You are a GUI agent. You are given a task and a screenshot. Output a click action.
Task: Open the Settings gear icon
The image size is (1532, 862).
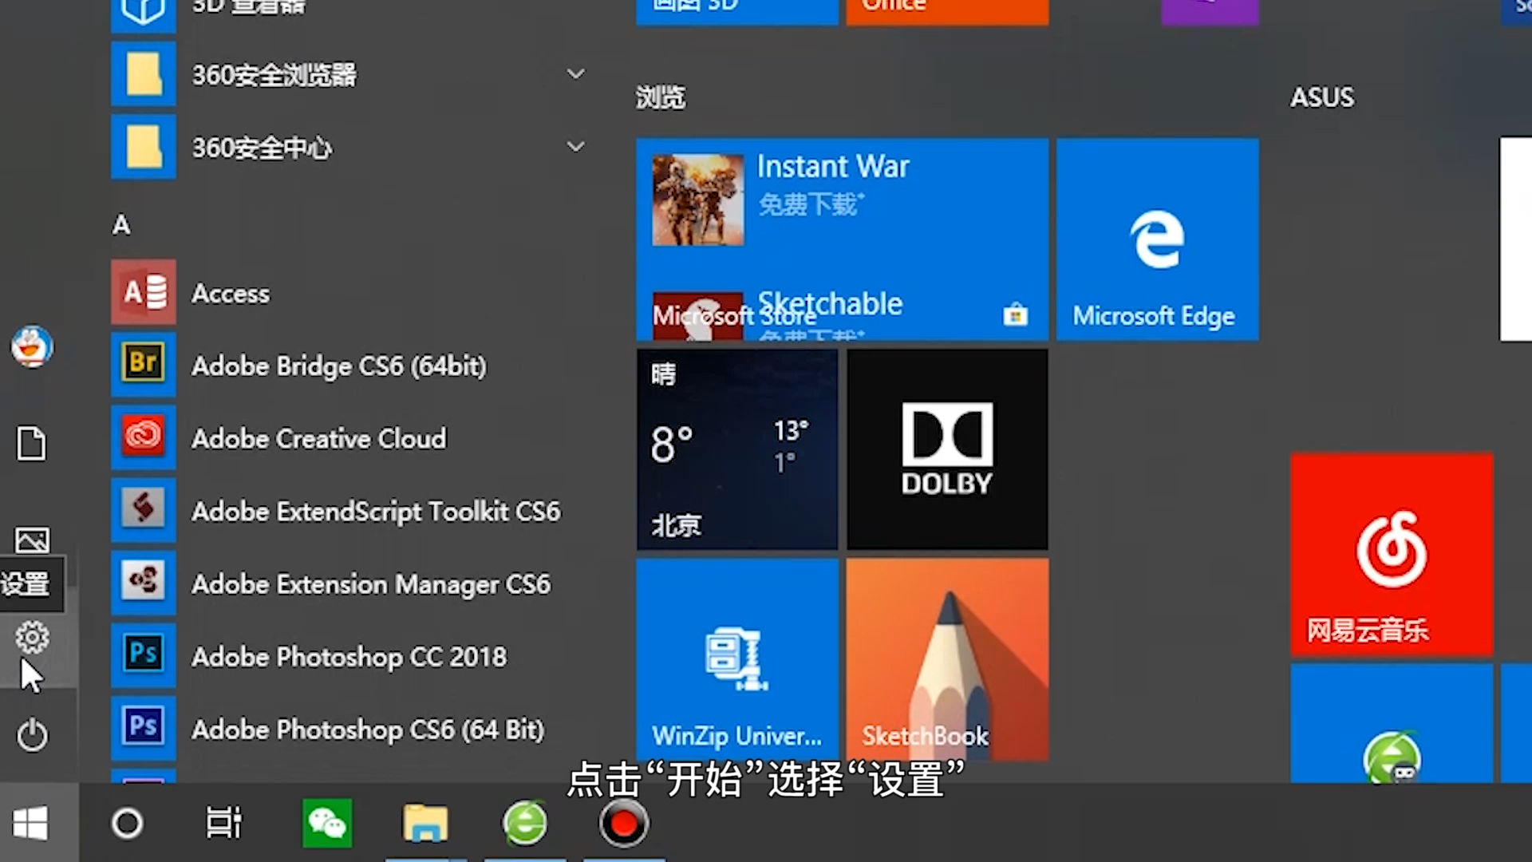point(32,637)
